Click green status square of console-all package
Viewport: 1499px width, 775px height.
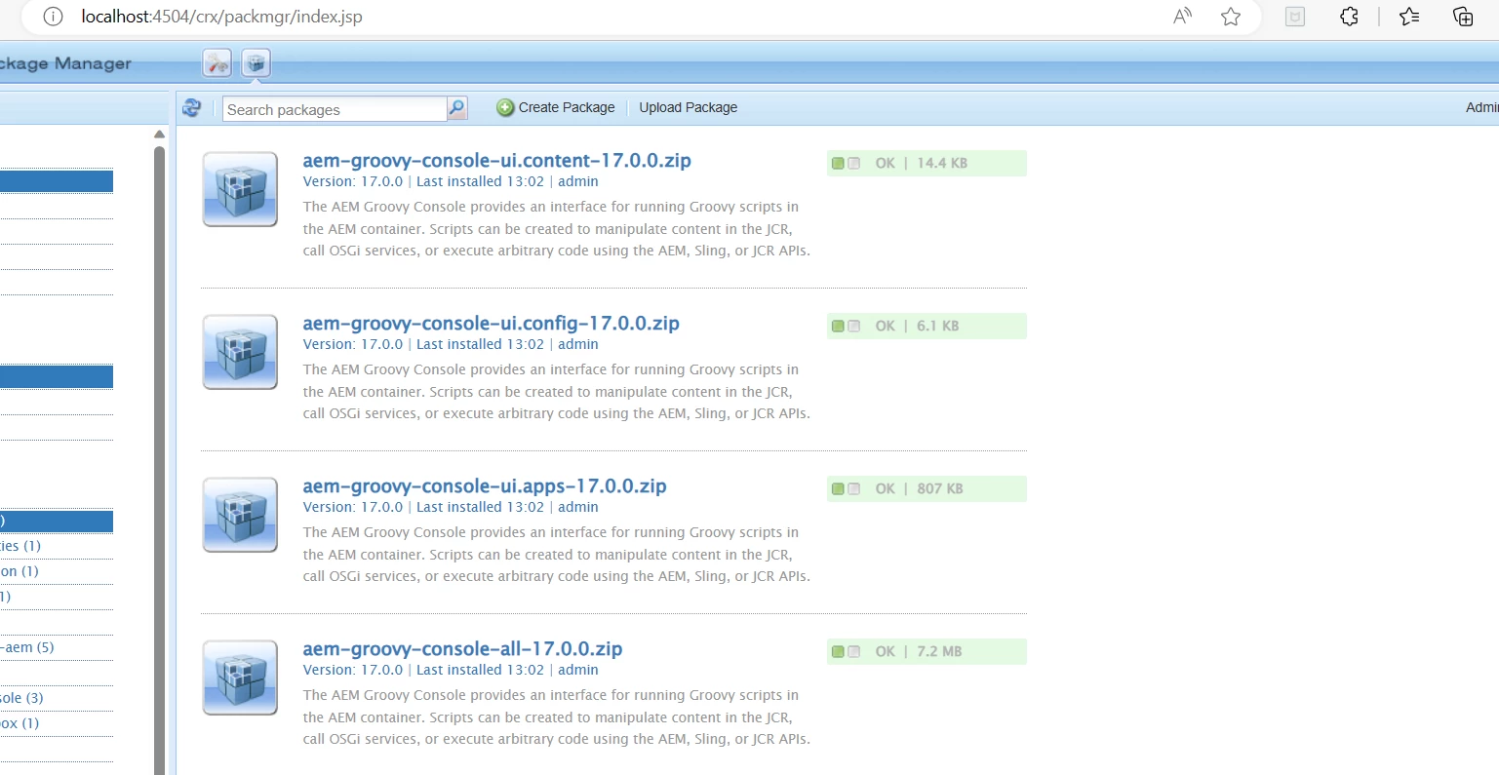(x=838, y=652)
